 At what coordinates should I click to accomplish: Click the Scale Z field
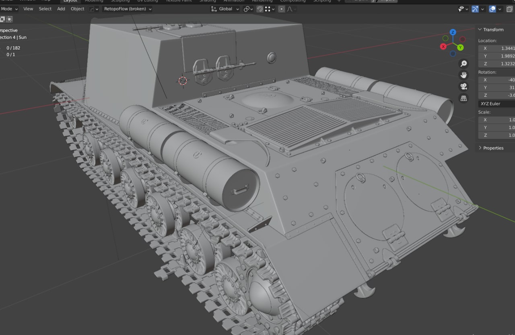point(496,135)
